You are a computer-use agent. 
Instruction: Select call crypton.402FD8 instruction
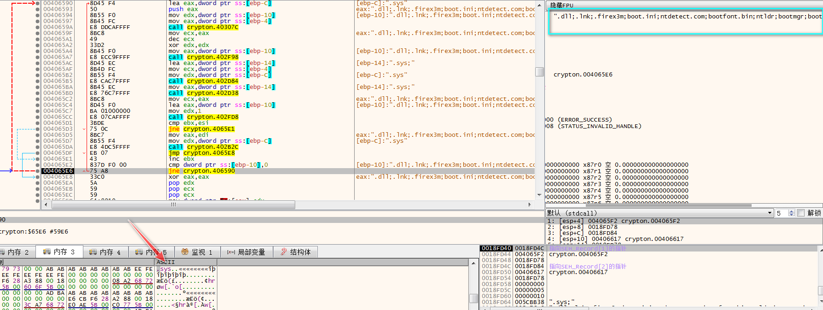coord(203,117)
